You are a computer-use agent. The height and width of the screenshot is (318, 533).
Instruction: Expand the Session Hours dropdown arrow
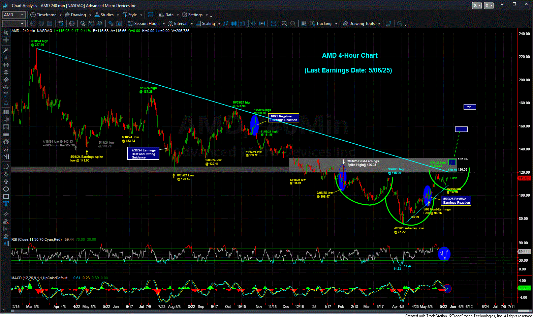click(x=164, y=24)
